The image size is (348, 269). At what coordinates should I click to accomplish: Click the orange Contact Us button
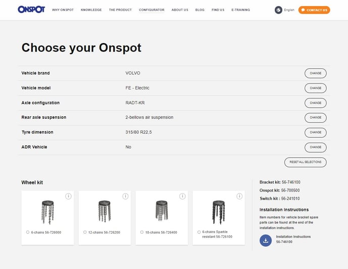(314, 10)
